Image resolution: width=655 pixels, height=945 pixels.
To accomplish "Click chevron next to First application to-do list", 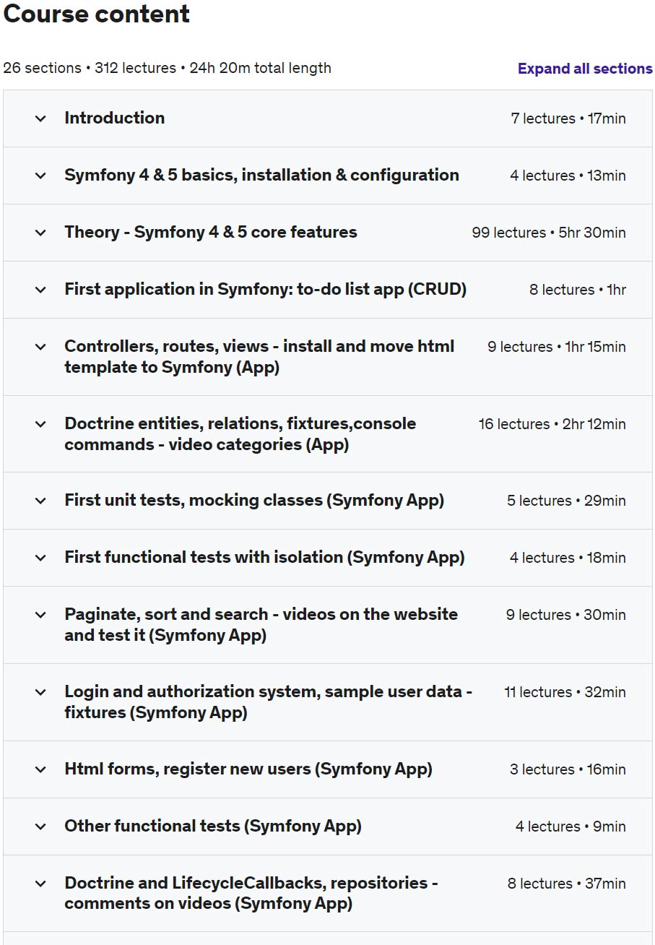I will [x=40, y=290].
